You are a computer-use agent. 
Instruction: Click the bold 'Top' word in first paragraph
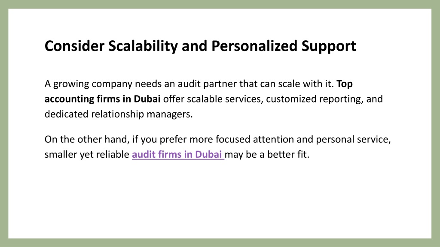pyautogui.click(x=345, y=84)
